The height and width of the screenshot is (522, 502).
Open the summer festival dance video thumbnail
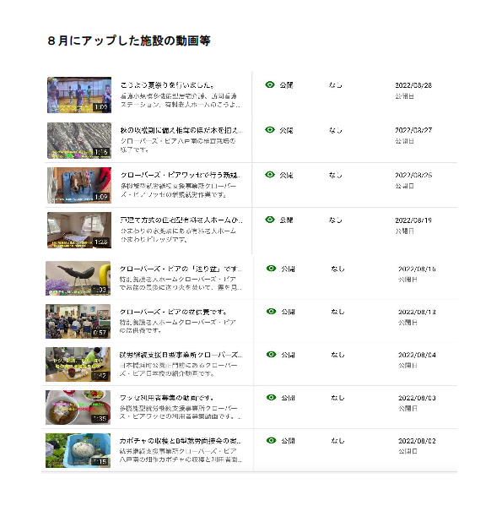point(79,95)
